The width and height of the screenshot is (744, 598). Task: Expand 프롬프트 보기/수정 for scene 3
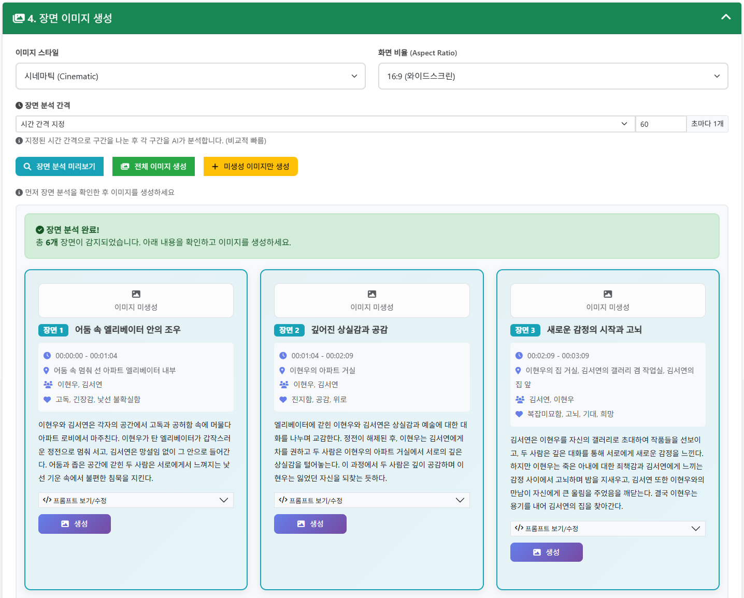[x=608, y=529]
